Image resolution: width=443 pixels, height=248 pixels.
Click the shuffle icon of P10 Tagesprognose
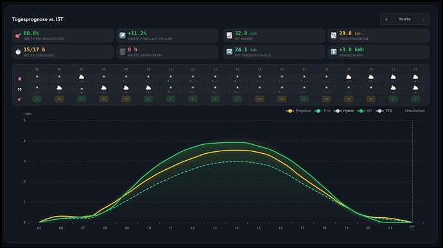point(229,52)
